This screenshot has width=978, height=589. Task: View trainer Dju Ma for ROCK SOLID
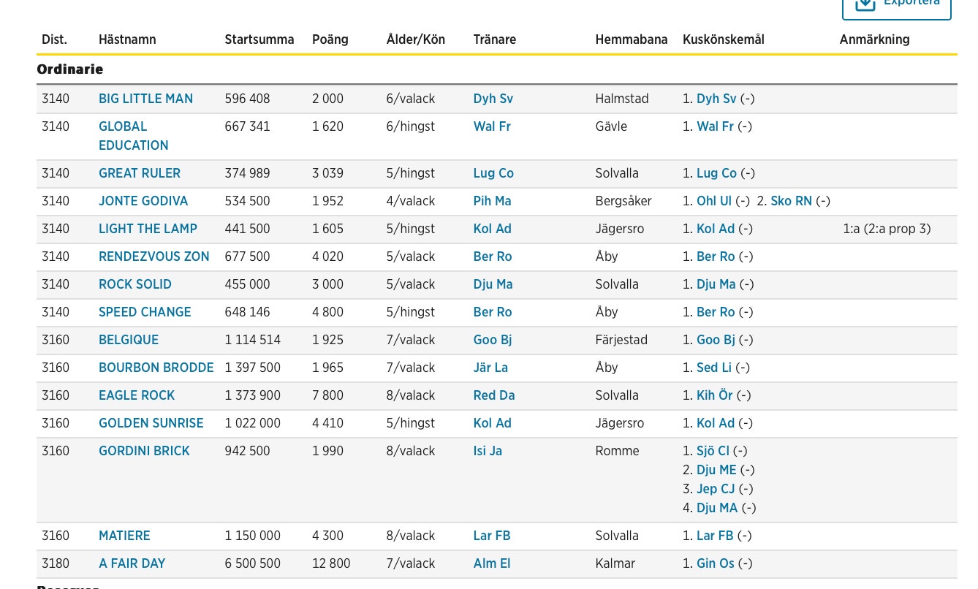pos(493,284)
